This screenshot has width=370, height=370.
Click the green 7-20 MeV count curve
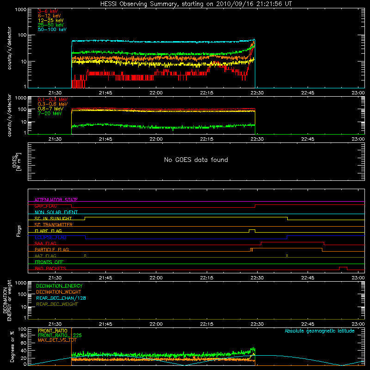click(163, 127)
